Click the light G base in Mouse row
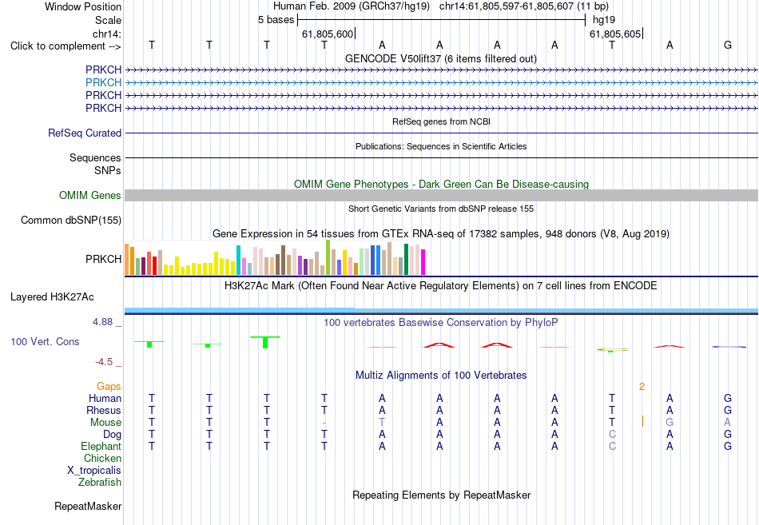Viewport: 759px width, 525px height. point(670,423)
